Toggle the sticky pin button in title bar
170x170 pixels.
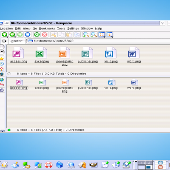pos(6,23)
